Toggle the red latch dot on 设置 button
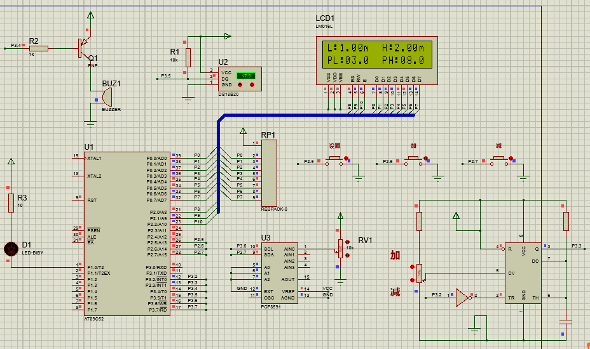This screenshot has height=349, width=590. tap(346, 158)
